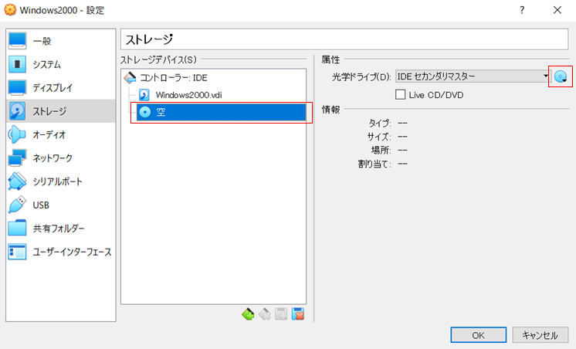Close the Windows2000 設定 dialog
The height and width of the screenshot is (349, 576).
[557, 10]
